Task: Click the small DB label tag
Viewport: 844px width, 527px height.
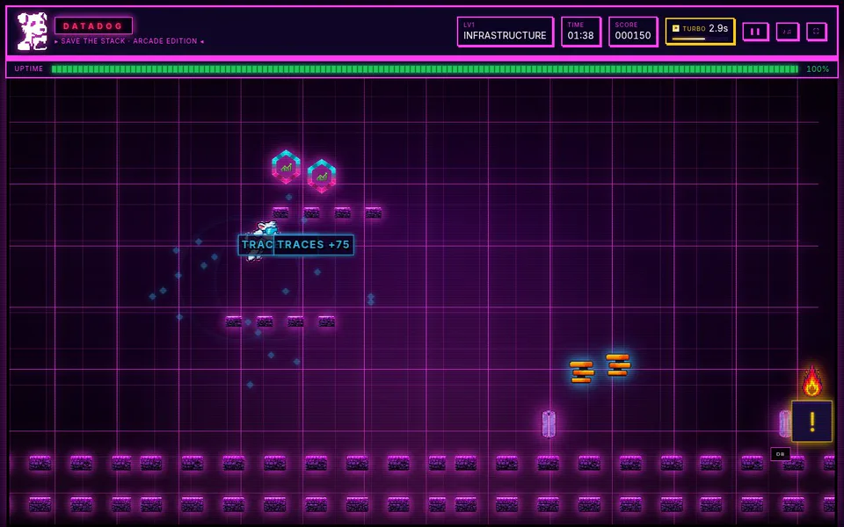Action: point(781,454)
